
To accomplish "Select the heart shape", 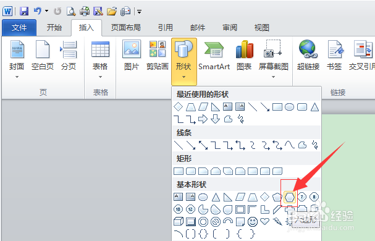I will pos(265,221).
